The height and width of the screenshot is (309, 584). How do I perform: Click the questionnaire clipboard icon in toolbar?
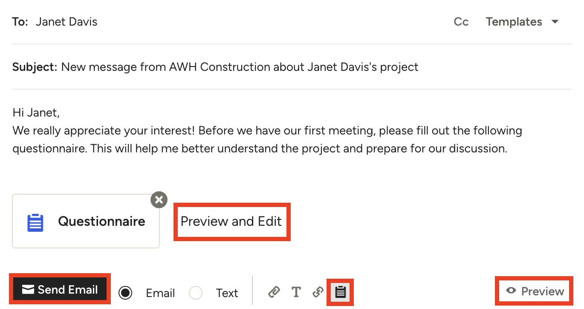340,292
